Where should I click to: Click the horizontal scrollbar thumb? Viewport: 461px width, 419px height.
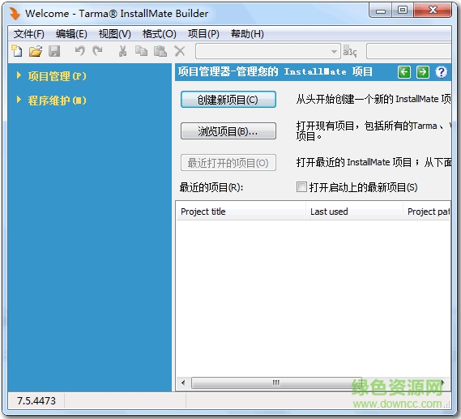[276, 383]
